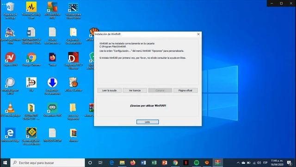Close the Instalación de WinRAR dialog

coord(198,34)
